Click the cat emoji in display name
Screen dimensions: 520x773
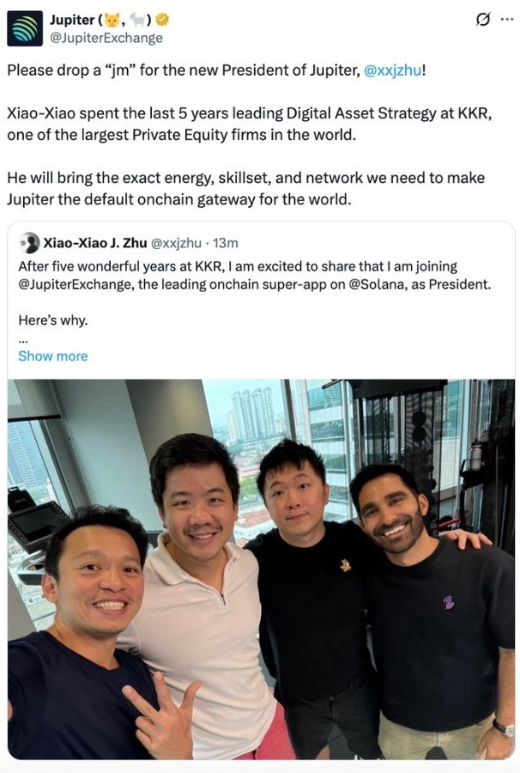pyautogui.click(x=112, y=20)
